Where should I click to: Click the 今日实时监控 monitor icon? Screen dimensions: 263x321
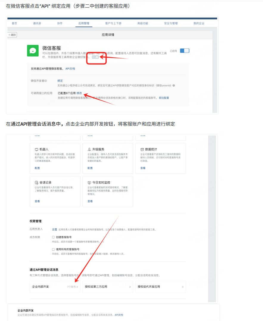pos(89,182)
